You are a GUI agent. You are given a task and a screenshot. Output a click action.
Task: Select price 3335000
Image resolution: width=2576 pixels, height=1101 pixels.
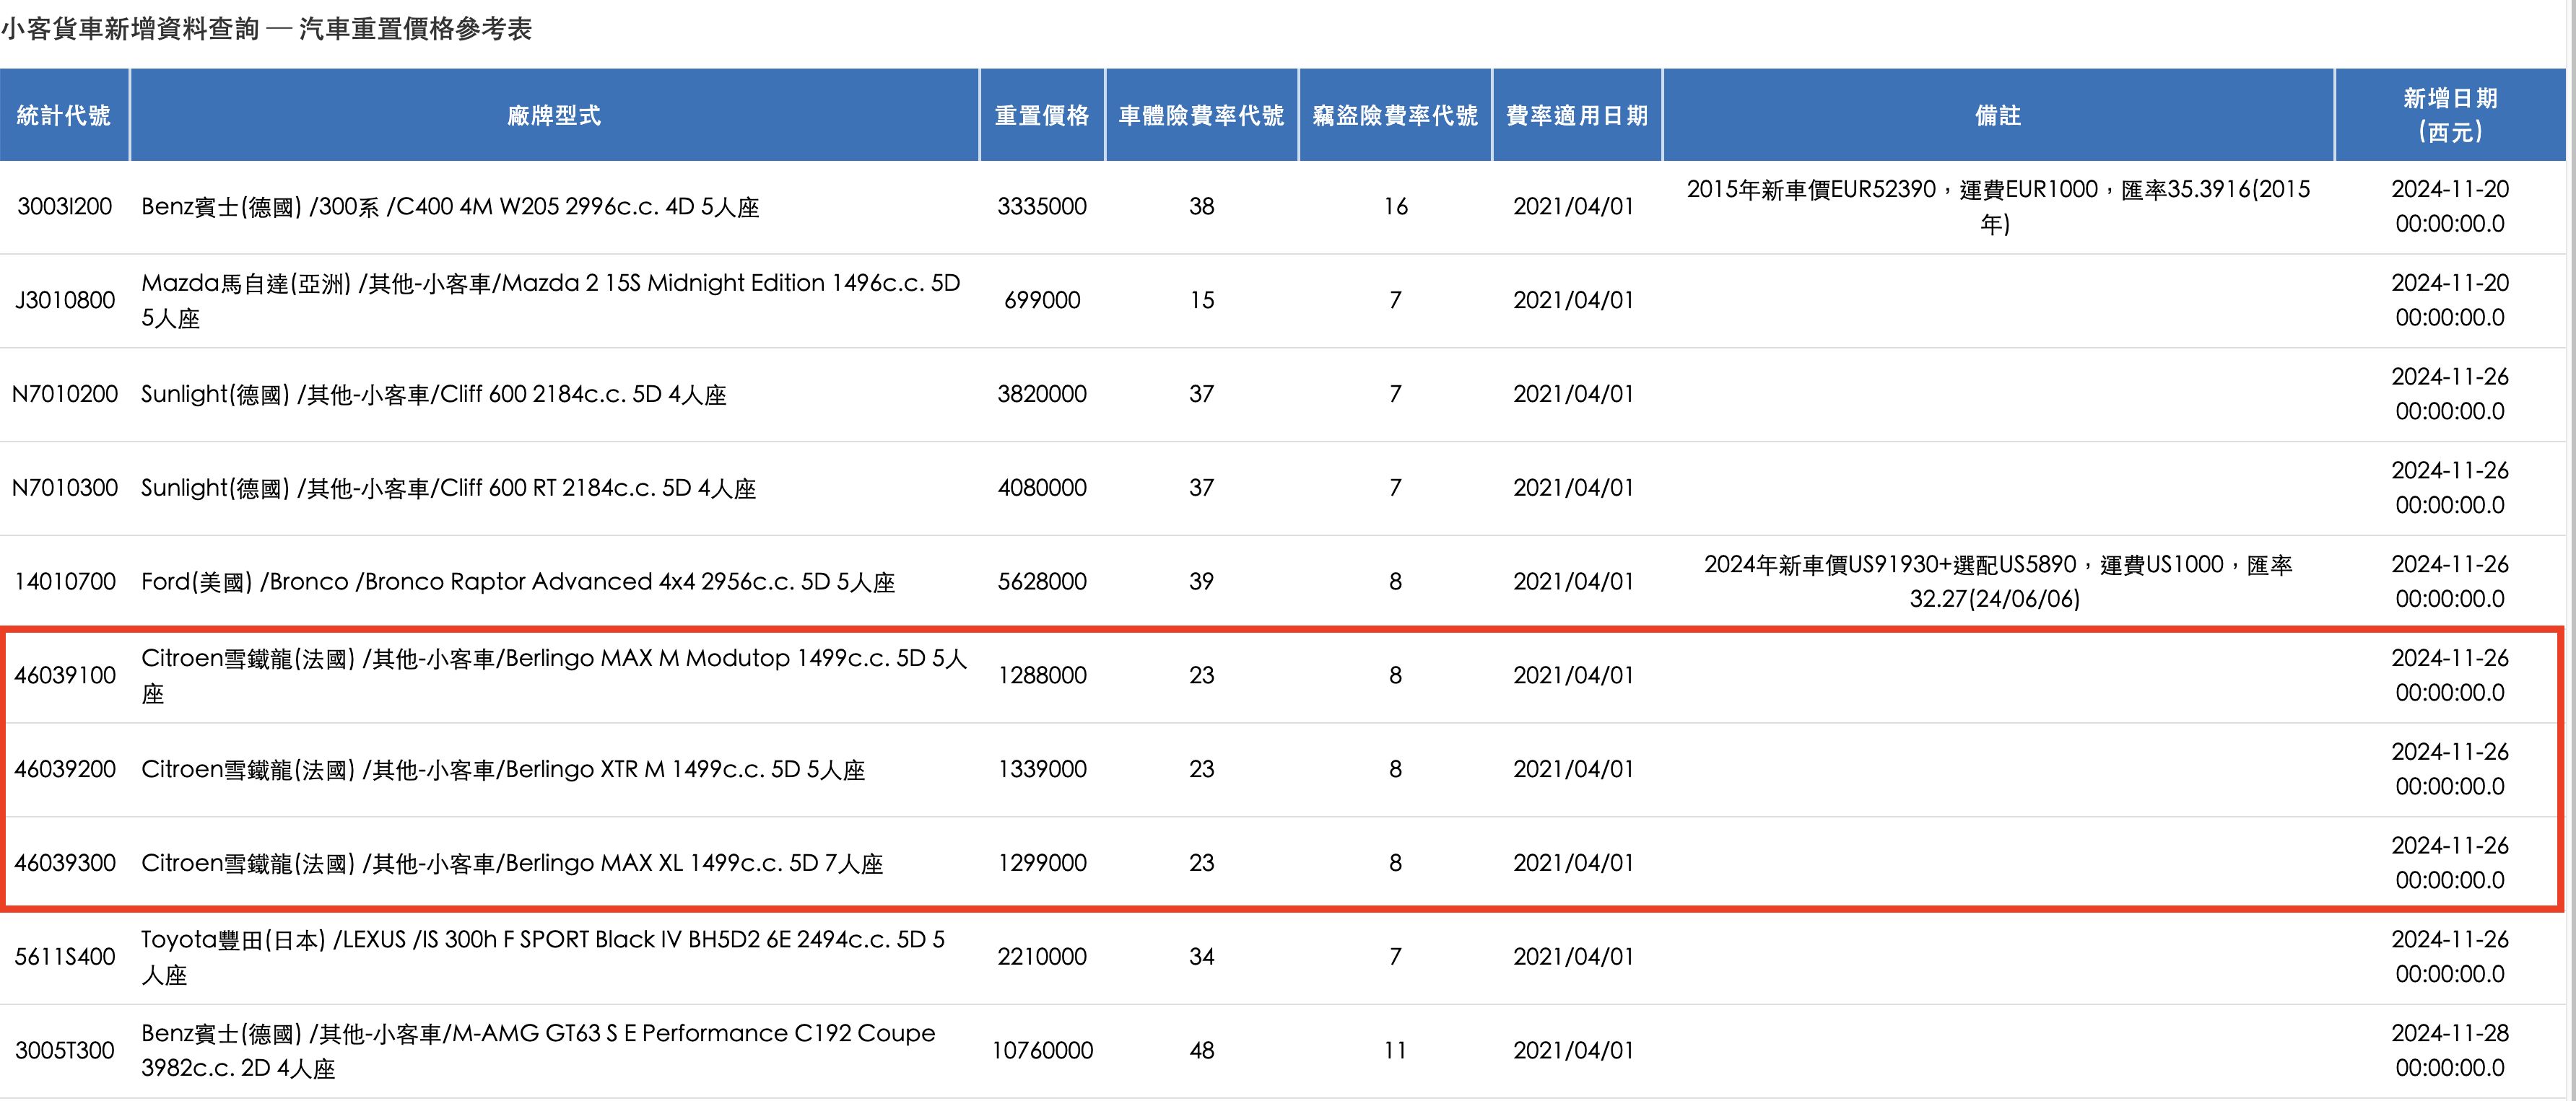pos(1042,207)
